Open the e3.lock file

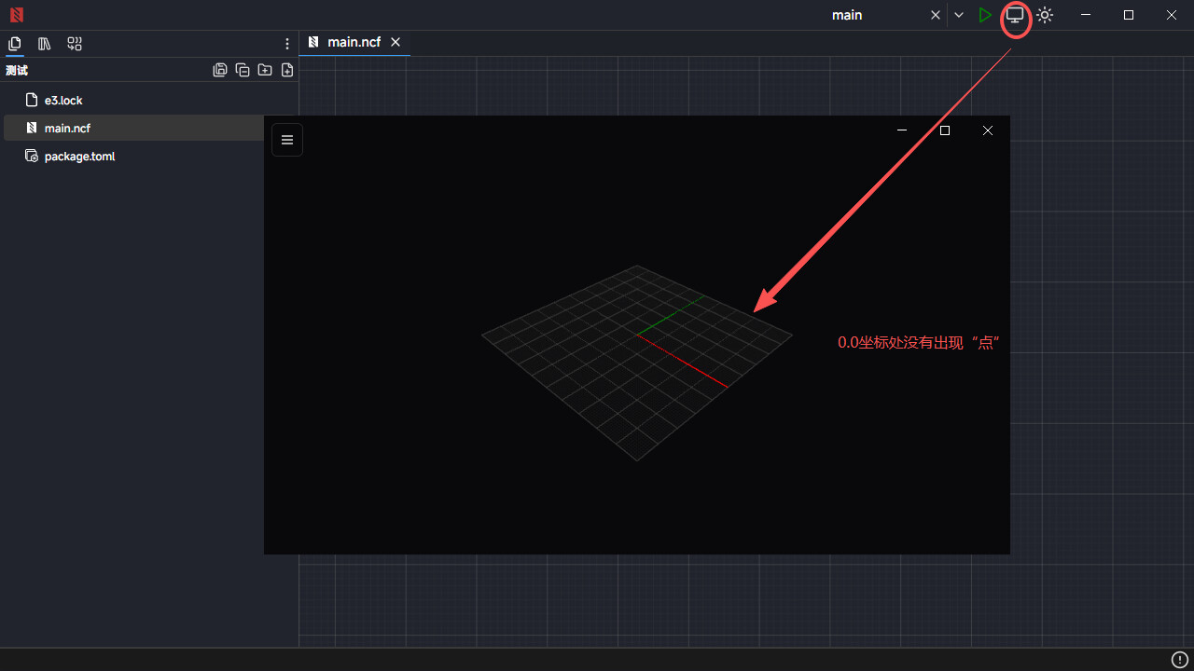[63, 100]
